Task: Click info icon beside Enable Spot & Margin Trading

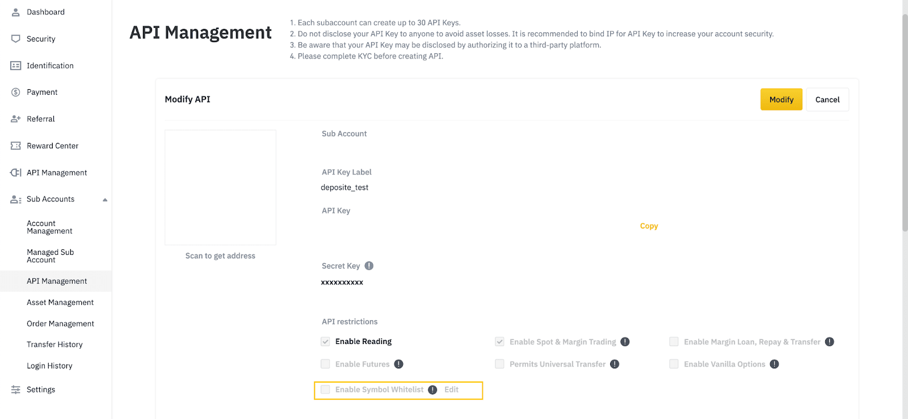Action: 625,342
